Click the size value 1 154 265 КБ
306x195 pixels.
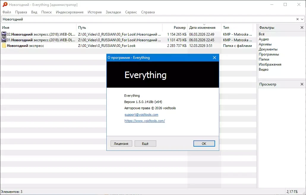coord(177,34)
